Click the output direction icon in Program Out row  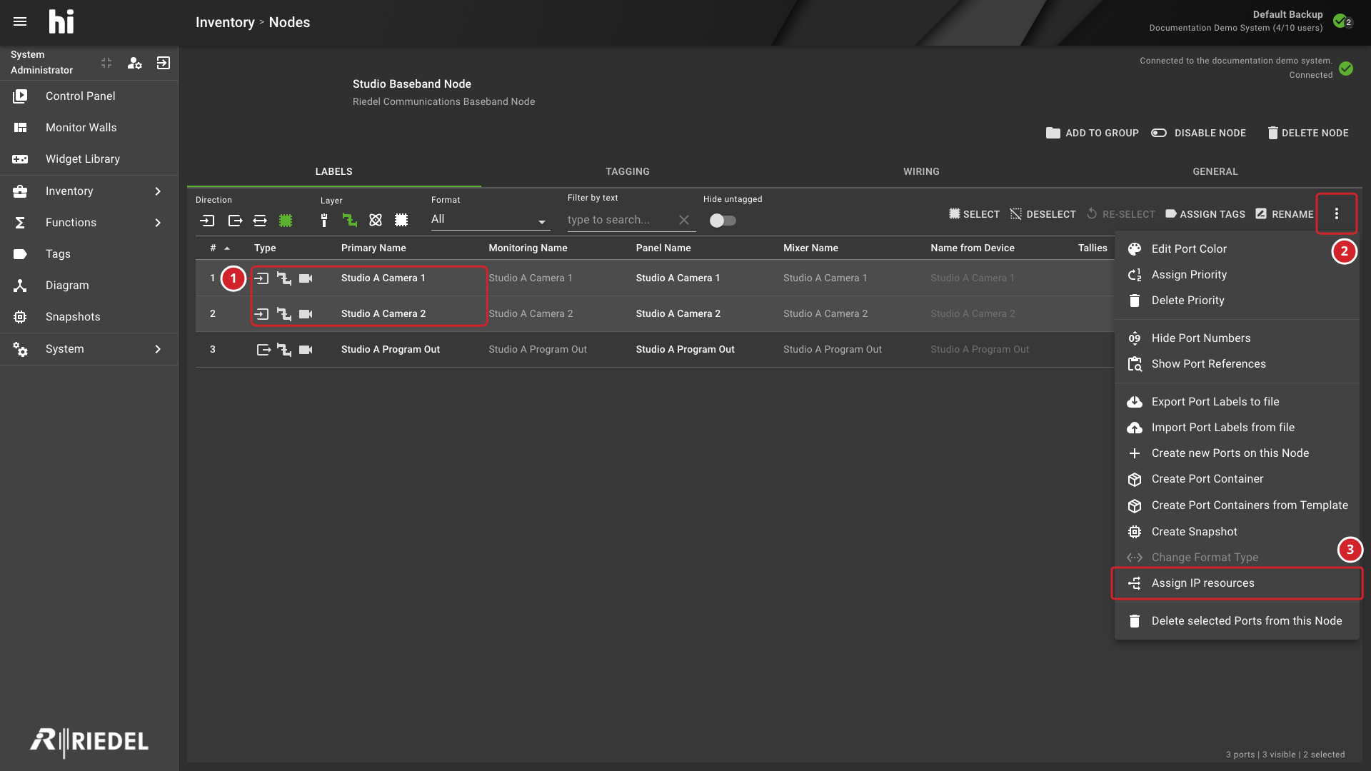[263, 350]
